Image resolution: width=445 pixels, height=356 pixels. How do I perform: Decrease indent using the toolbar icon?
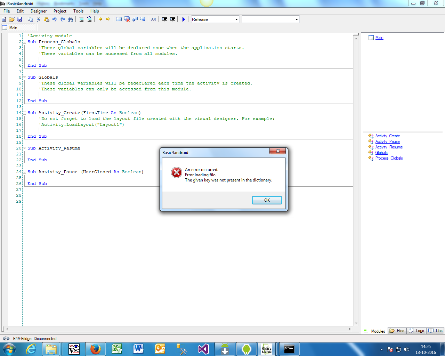click(x=165, y=19)
